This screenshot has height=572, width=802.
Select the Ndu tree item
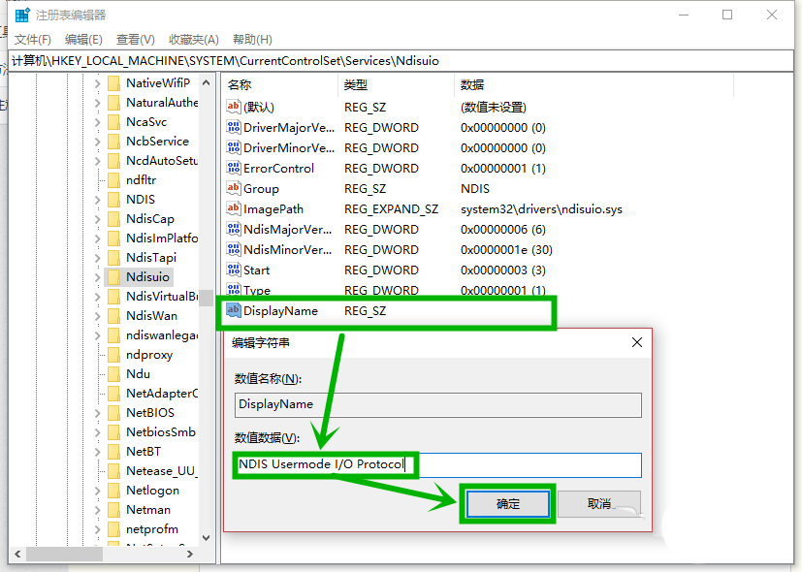pyautogui.click(x=138, y=373)
